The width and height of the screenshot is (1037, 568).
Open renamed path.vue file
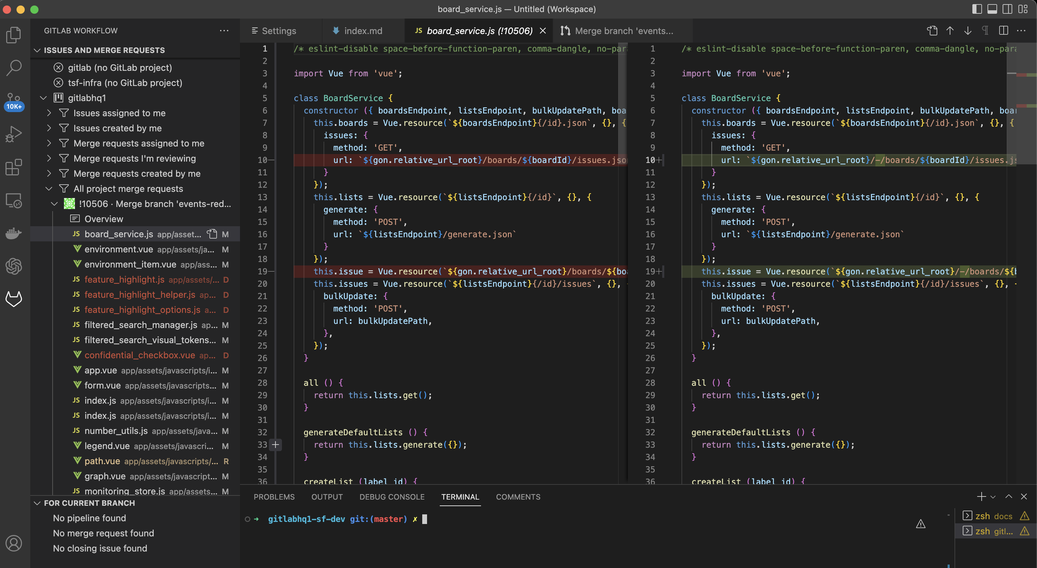(135, 461)
